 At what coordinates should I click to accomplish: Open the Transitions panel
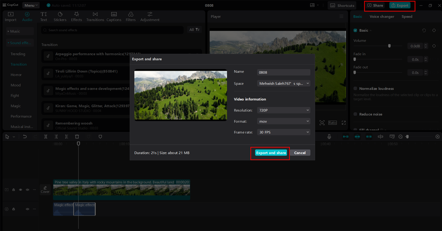[x=95, y=17]
